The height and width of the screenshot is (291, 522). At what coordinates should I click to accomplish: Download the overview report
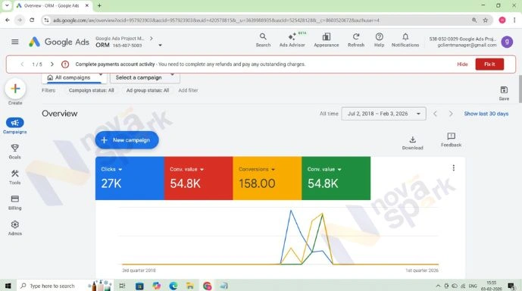click(412, 143)
